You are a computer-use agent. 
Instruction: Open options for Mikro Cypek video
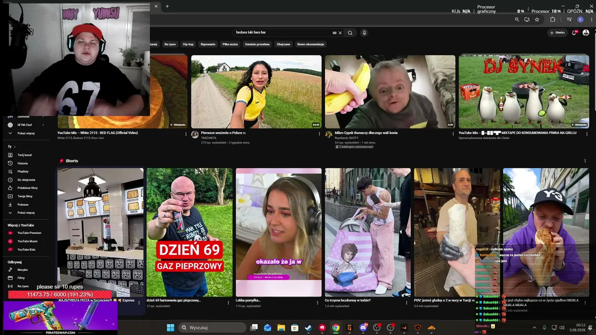pos(453,134)
